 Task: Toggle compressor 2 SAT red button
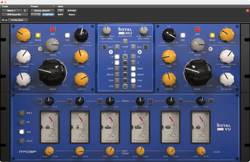[x=197, y=29]
